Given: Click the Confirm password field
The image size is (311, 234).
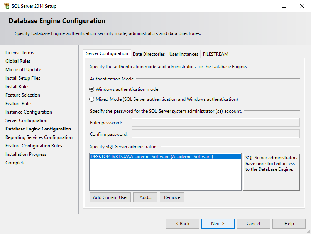Looking at the screenshot, I should tap(216, 134).
